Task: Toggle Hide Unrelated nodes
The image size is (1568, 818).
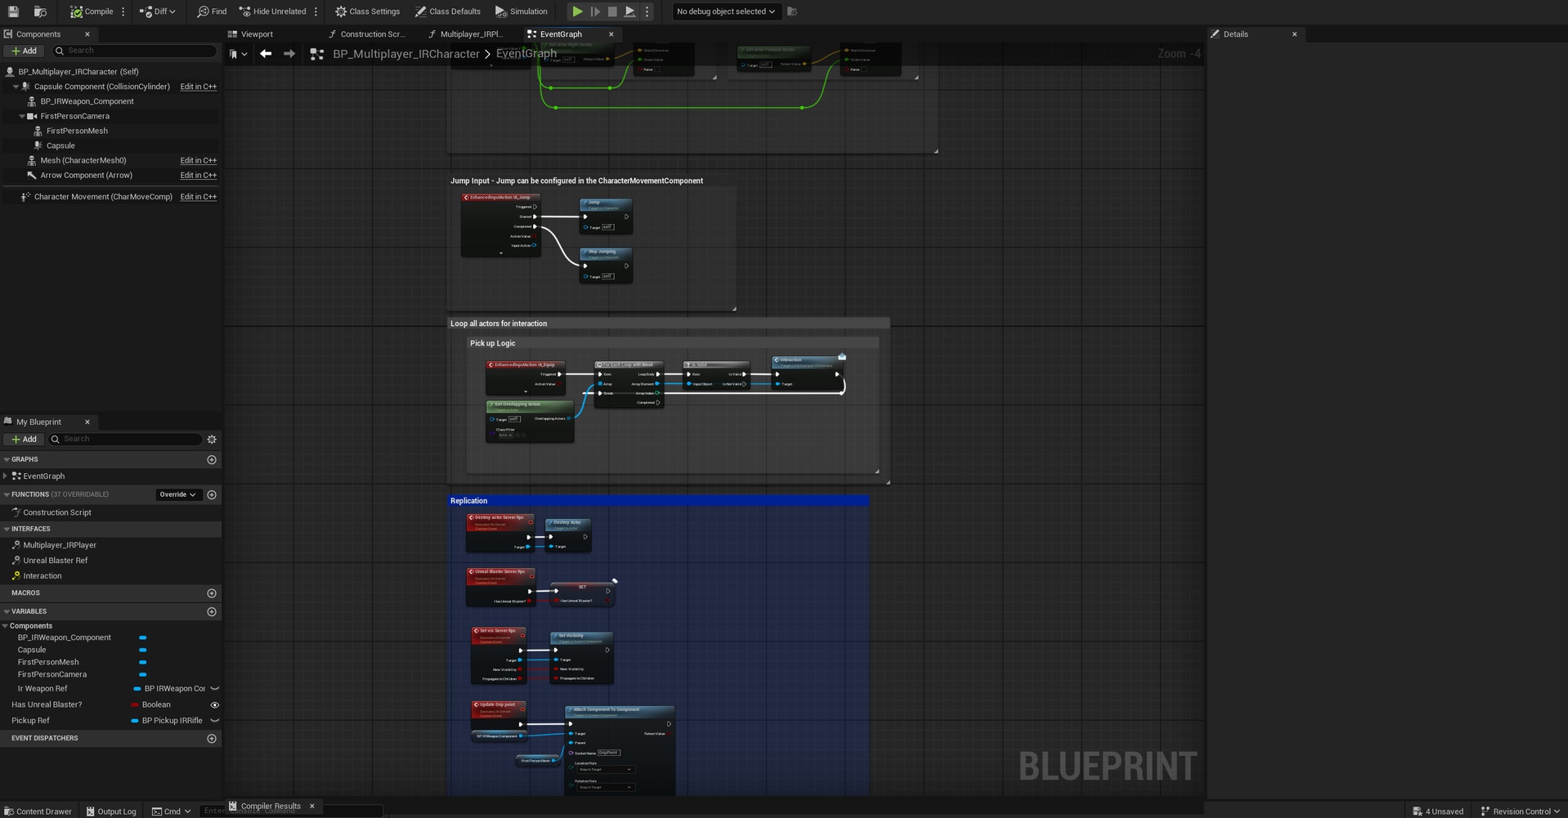Action: pos(272,11)
